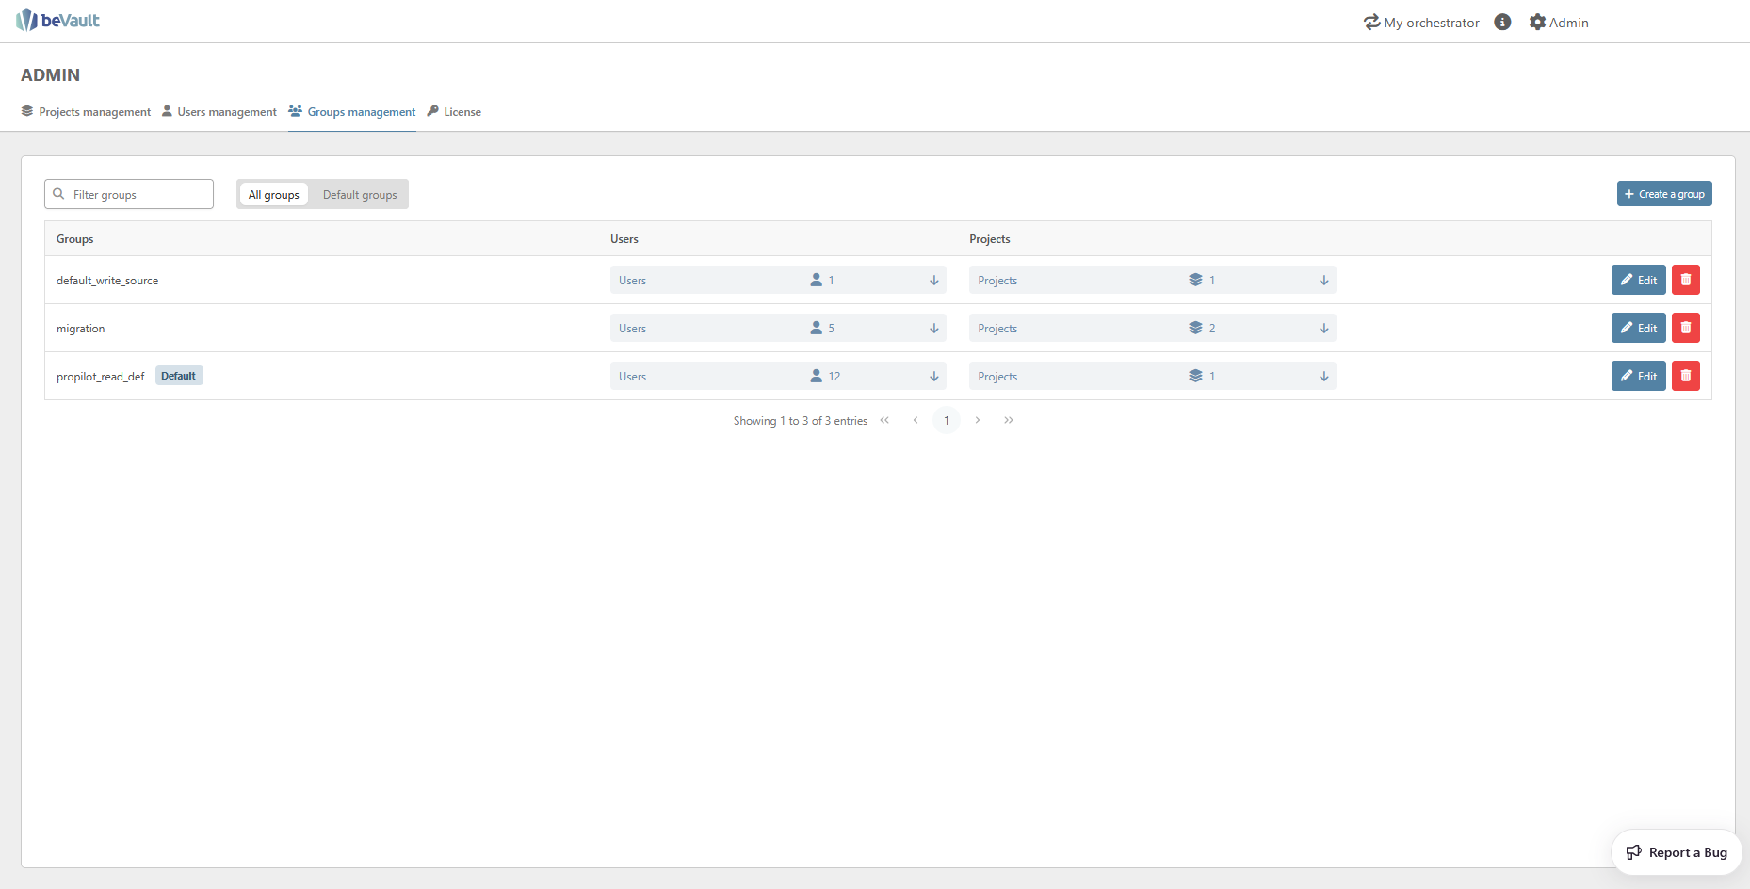This screenshot has width=1750, height=889.
Task: Open the info icon in header
Action: [x=1502, y=22]
